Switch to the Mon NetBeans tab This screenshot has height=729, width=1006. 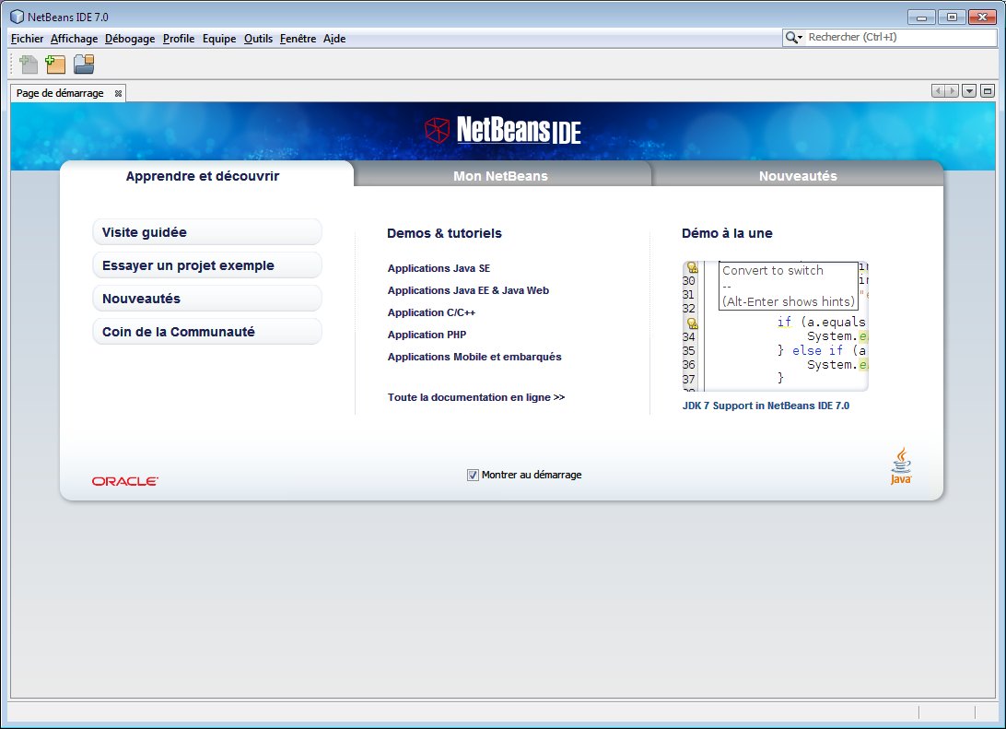point(501,176)
